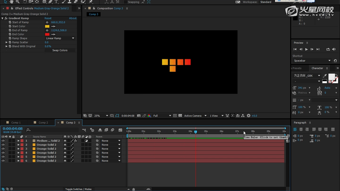
Task: Select the Hand tool in the toolbar
Action: 12,2
